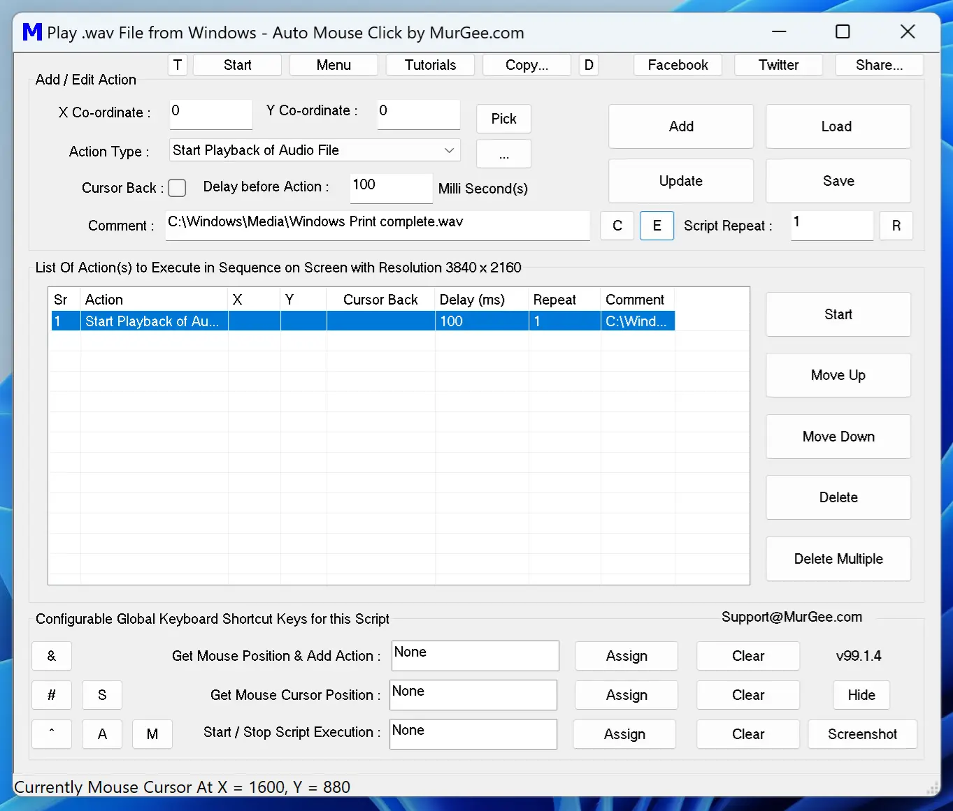Click the Move Up button
This screenshot has width=953, height=811.
[838, 375]
